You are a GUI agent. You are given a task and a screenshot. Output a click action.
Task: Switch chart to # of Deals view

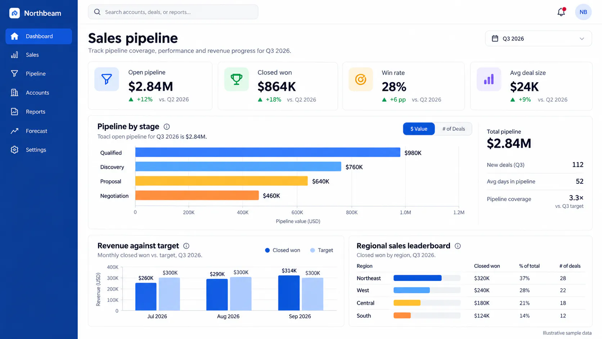pyautogui.click(x=453, y=129)
